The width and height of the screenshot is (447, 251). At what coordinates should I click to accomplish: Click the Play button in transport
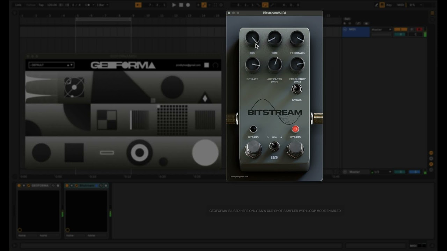[174, 5]
